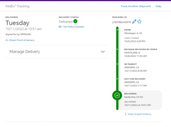The width and height of the screenshot is (171, 127).
Task: Click the 10/6/2022 11:03 AM timestamp
Action: (x=135, y=56)
